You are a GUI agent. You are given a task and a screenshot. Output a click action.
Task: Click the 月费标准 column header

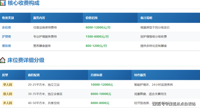pos(96,75)
